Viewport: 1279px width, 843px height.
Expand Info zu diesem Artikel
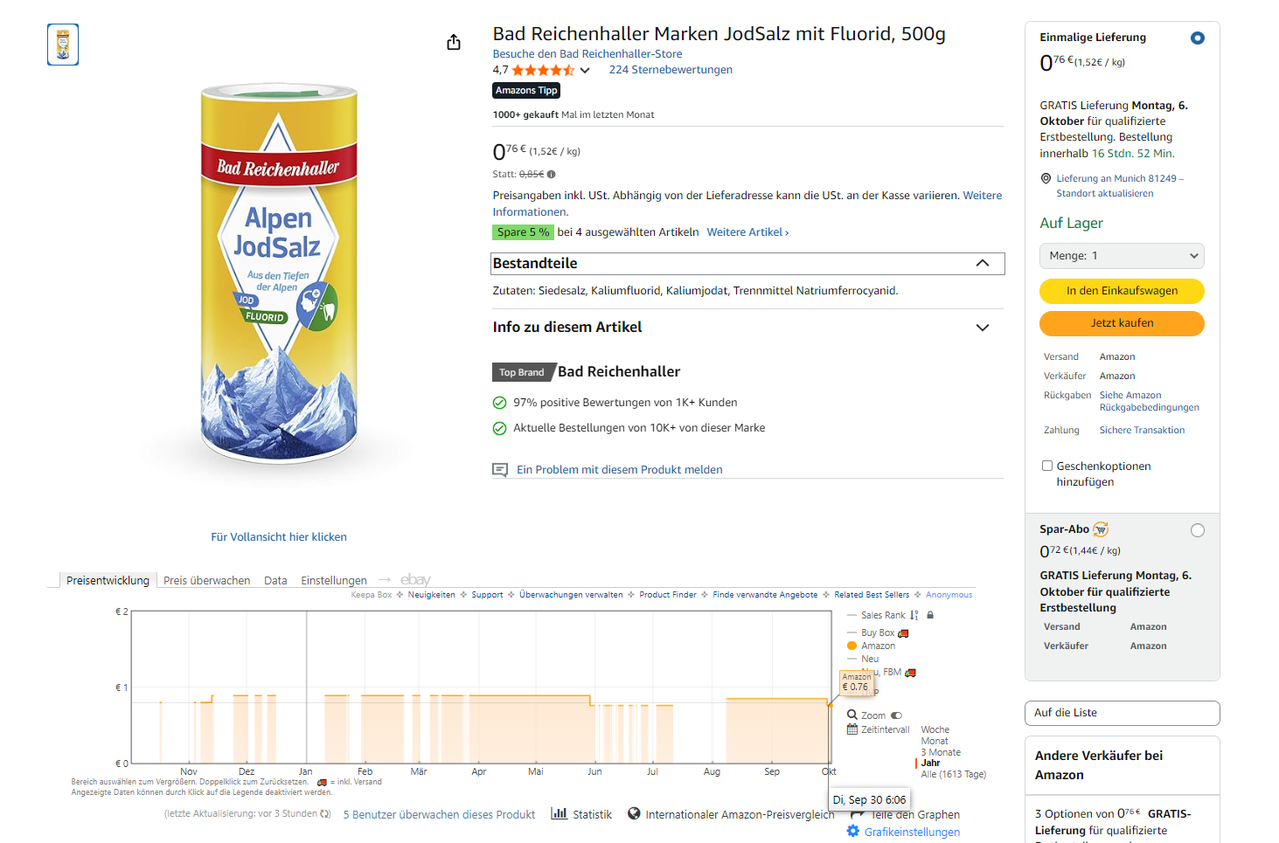click(983, 328)
